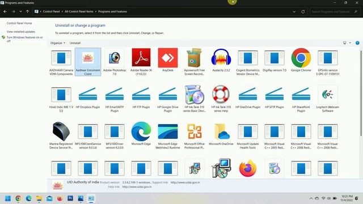Select Mantra Registered Device Service program
363x204 pixels.
coord(61,135)
